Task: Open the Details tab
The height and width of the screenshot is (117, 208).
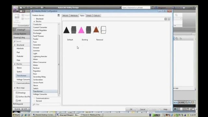Action: point(89,16)
